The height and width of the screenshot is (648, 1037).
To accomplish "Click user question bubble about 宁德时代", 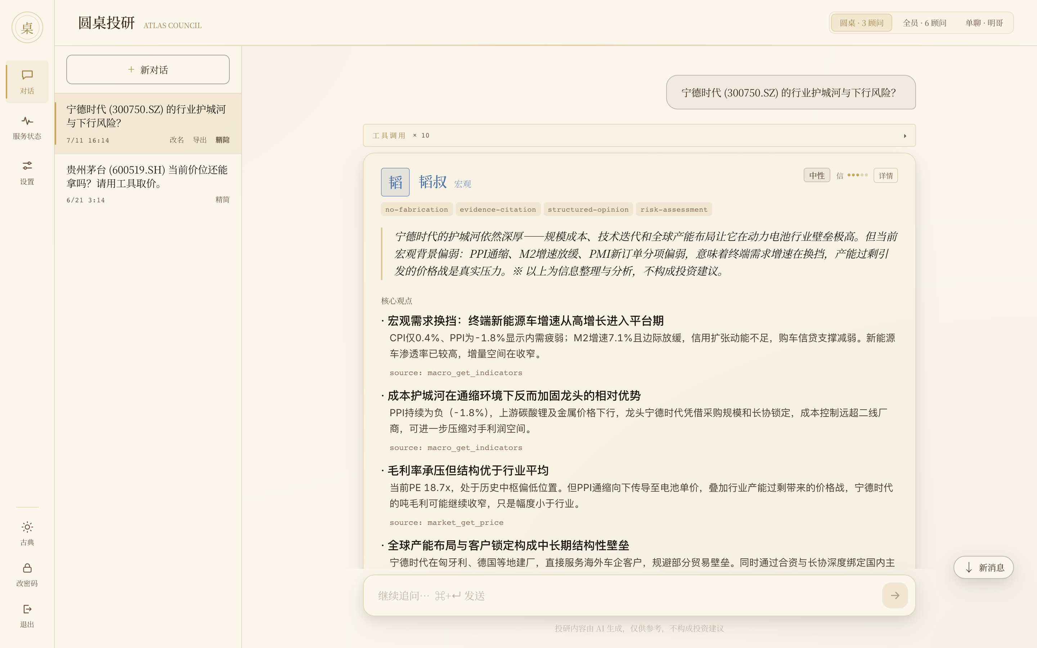I will [791, 92].
